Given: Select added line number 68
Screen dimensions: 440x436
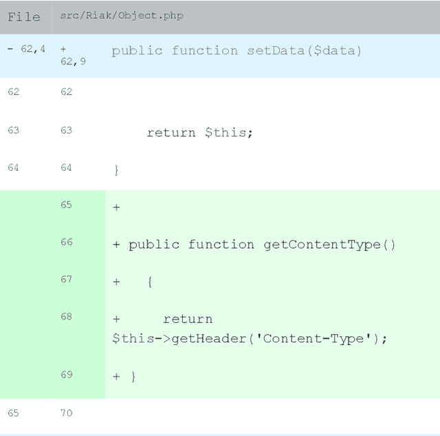Looking at the screenshot, I should pyautogui.click(x=66, y=316).
